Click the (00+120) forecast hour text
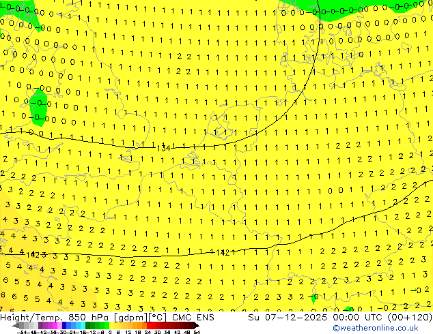The image size is (433, 334). pyautogui.click(x=410, y=318)
